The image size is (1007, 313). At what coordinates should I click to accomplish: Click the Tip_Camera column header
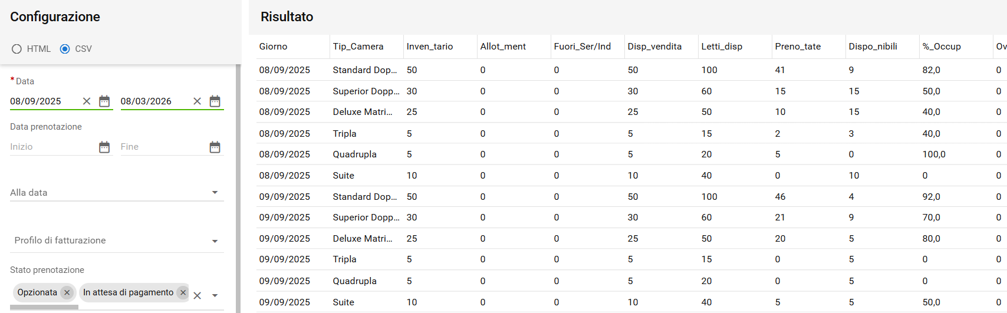pyautogui.click(x=358, y=47)
